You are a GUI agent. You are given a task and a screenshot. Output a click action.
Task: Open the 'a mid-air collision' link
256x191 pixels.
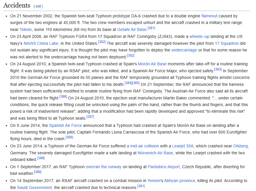point(143,146)
